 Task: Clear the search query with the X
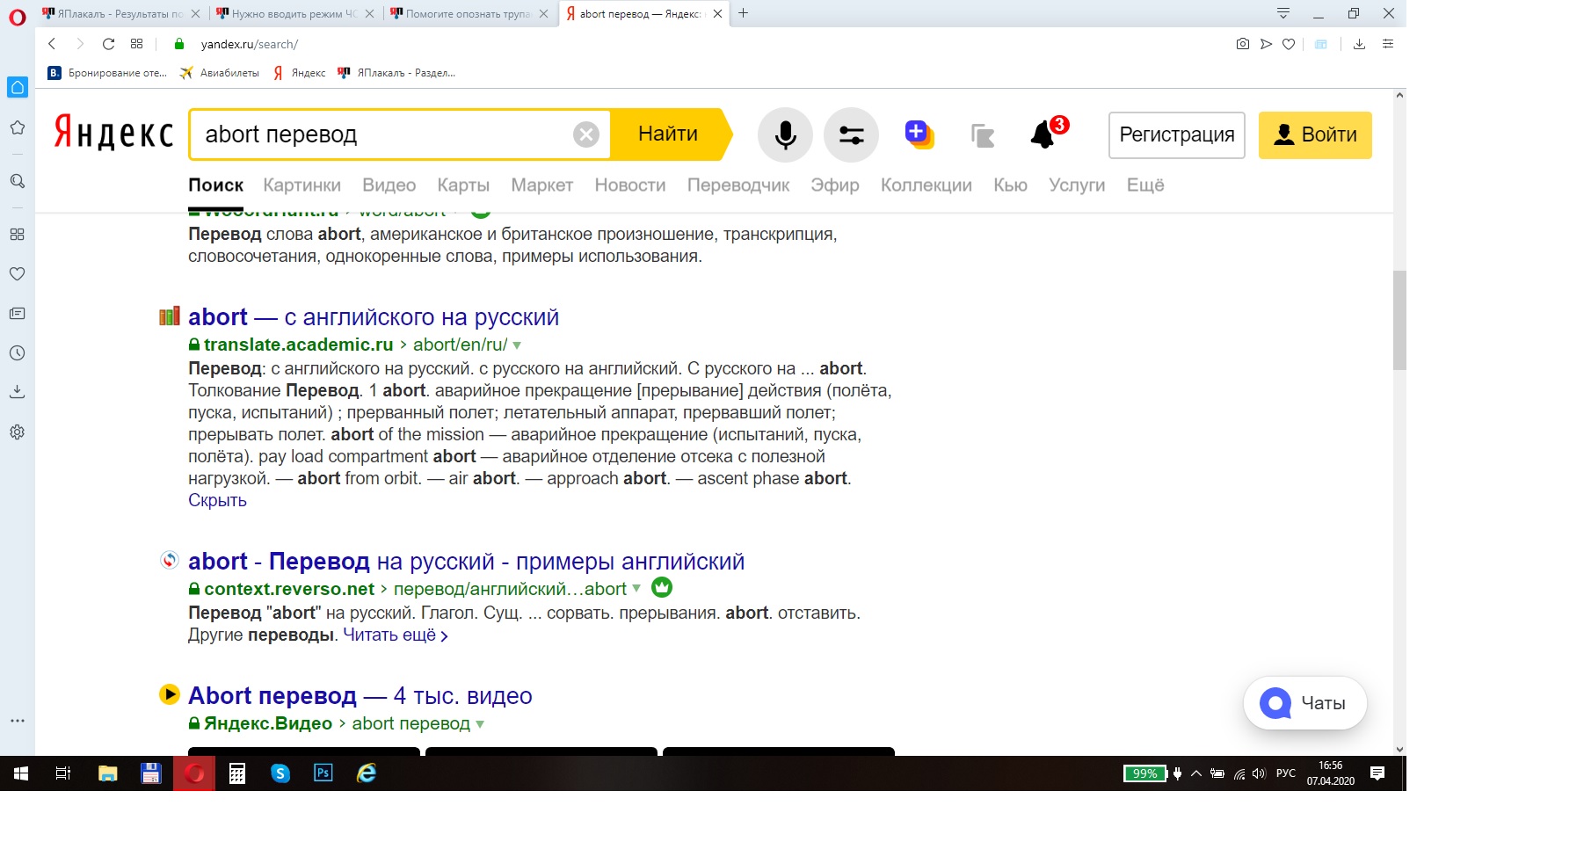click(x=586, y=134)
